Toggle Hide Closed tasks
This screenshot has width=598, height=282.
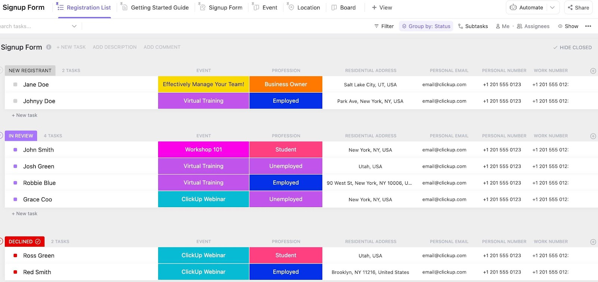tap(572, 48)
